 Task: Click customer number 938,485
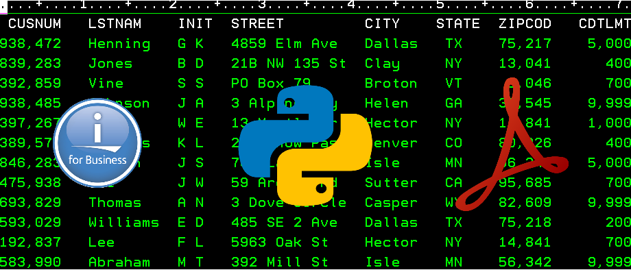[x=31, y=103]
